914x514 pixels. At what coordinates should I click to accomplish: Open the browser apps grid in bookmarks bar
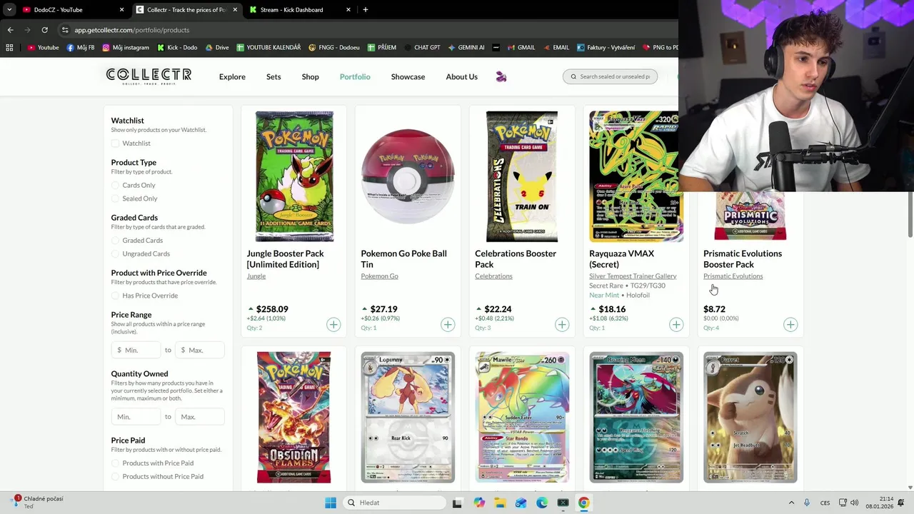point(9,48)
